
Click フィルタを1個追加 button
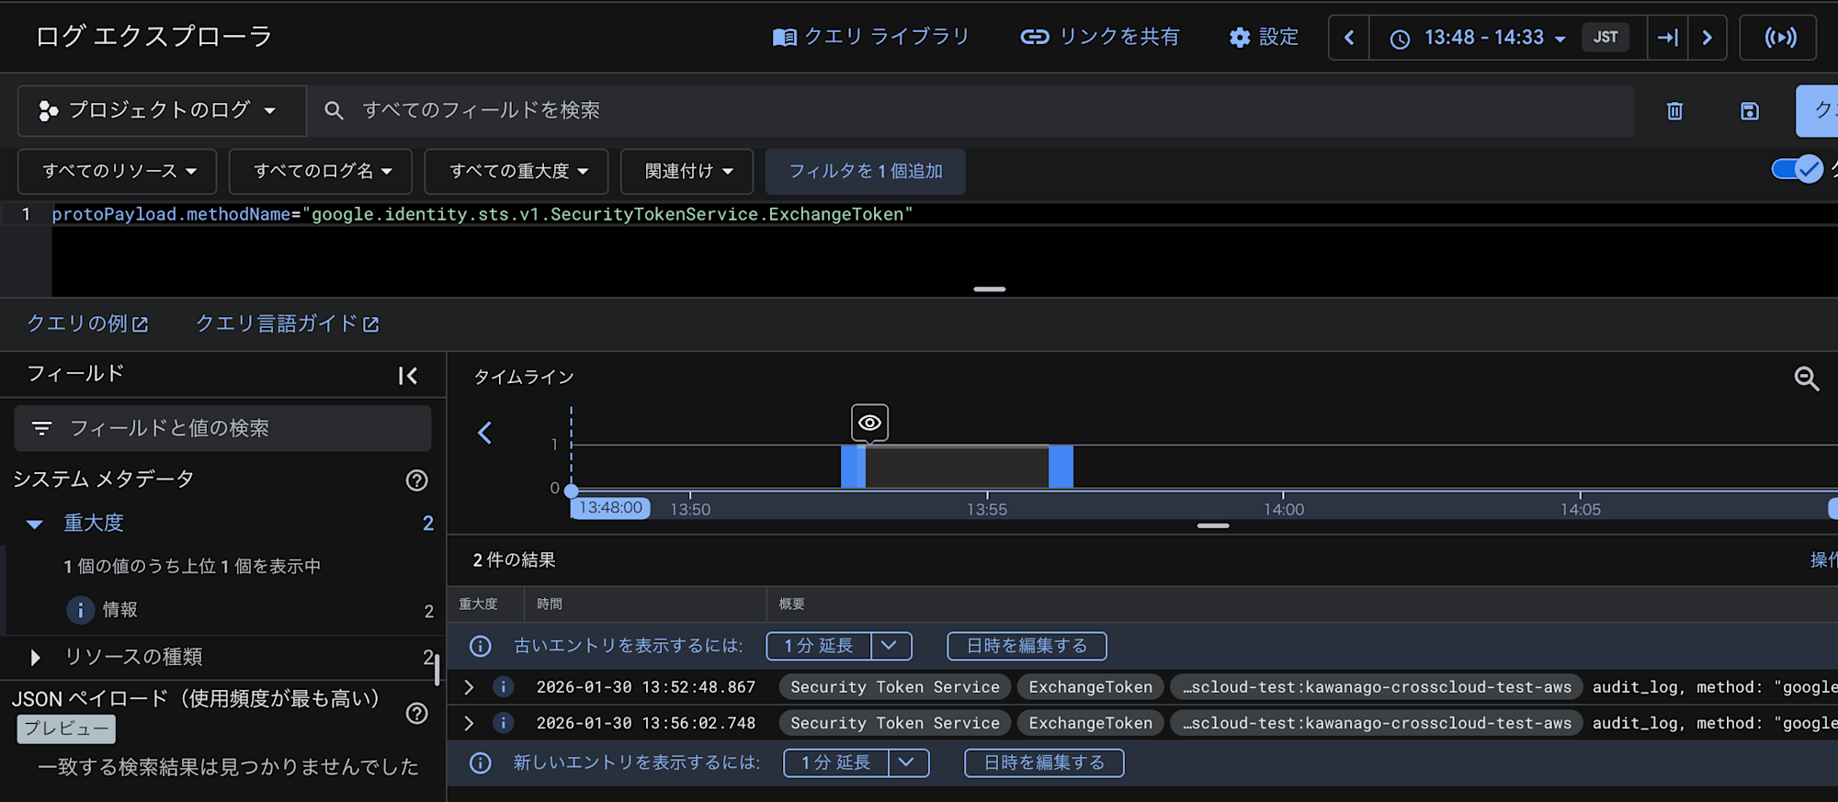866,172
